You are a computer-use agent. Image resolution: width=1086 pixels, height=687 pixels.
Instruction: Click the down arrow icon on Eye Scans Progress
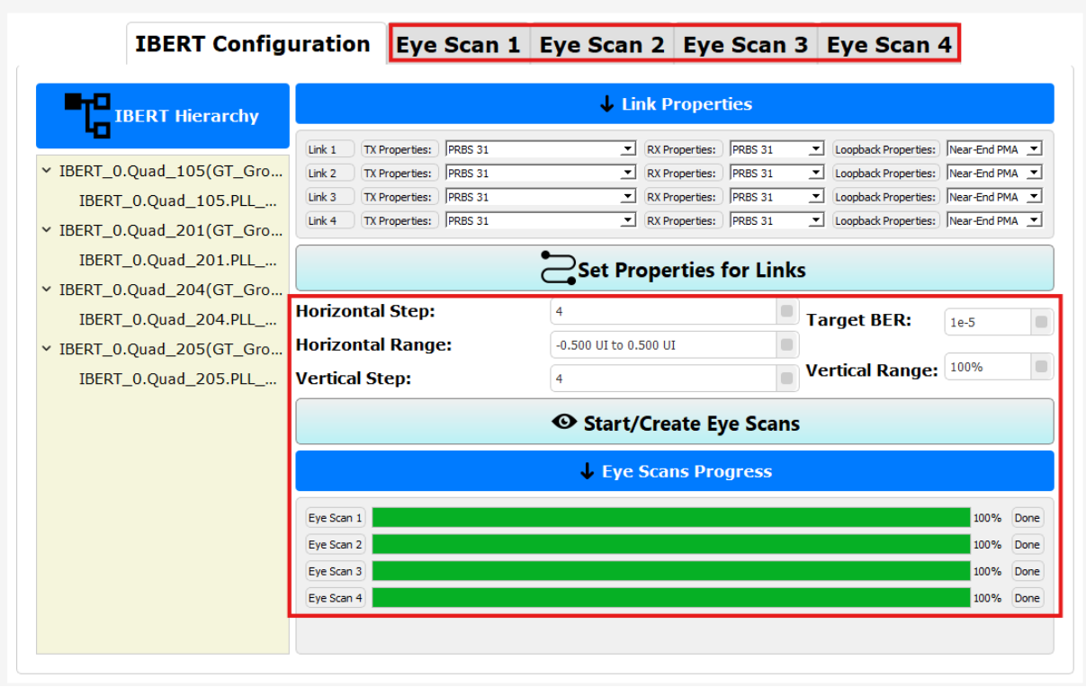click(588, 471)
